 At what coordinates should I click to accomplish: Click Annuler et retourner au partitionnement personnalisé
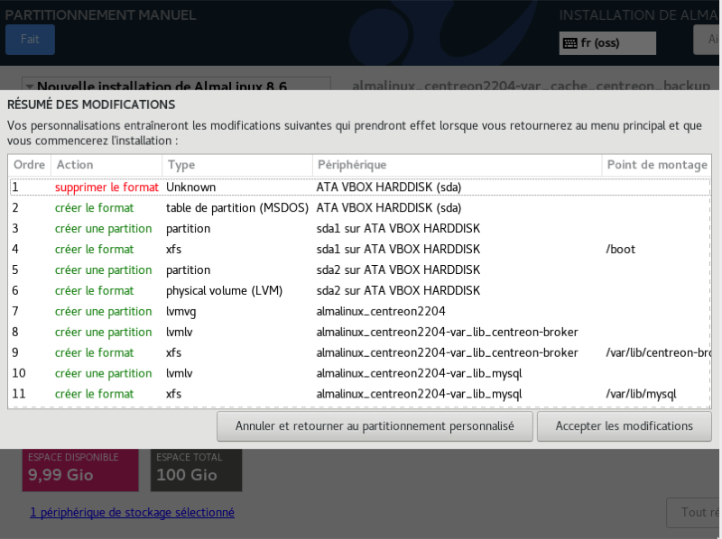(x=375, y=425)
